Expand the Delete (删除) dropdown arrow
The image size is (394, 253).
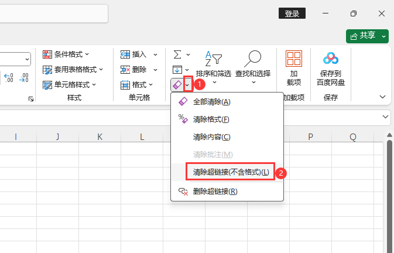tap(155, 70)
